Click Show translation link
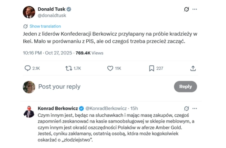 tap(45, 26)
